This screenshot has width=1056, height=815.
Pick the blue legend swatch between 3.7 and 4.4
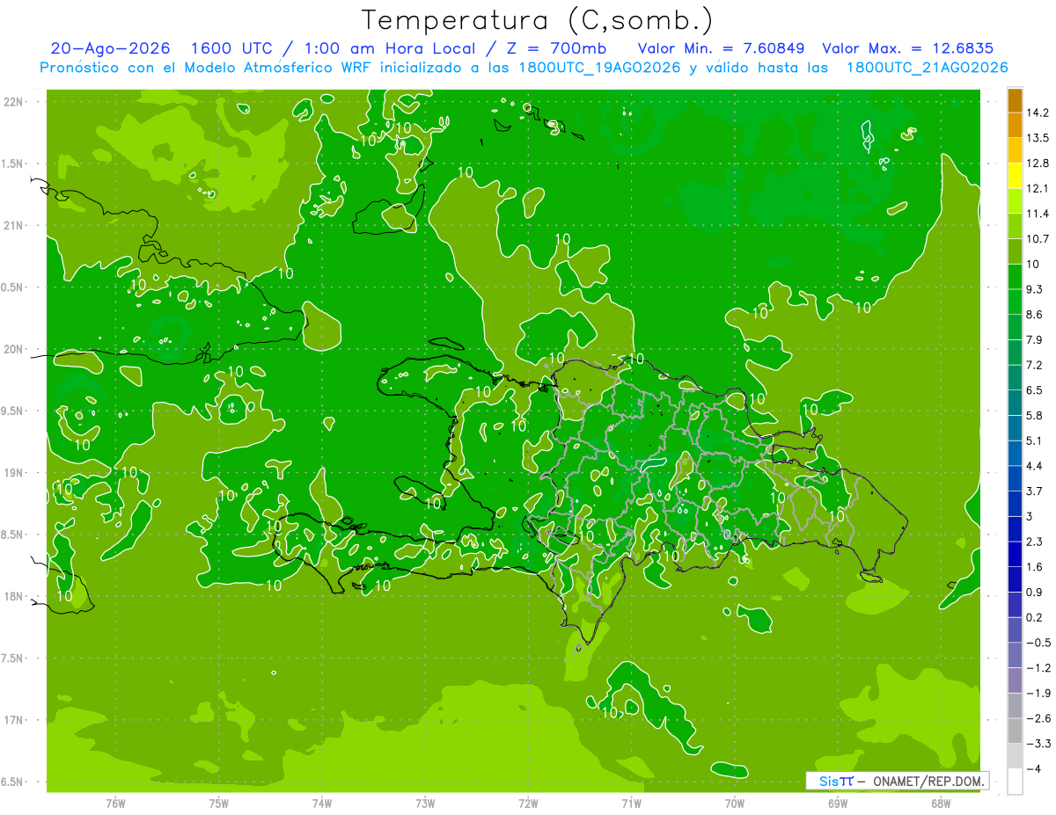1015,478
